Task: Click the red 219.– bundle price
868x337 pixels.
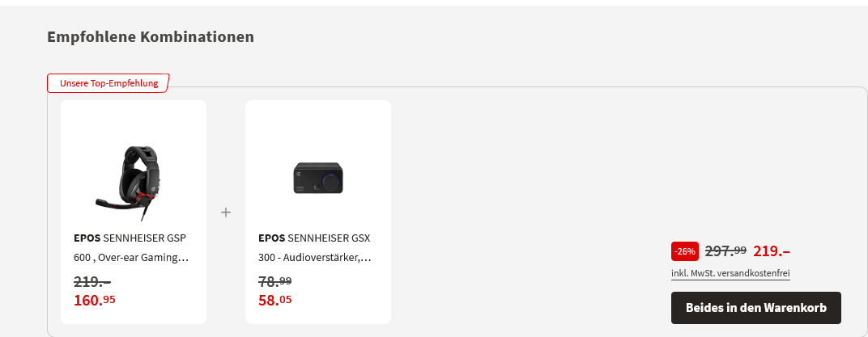Action: [772, 251]
